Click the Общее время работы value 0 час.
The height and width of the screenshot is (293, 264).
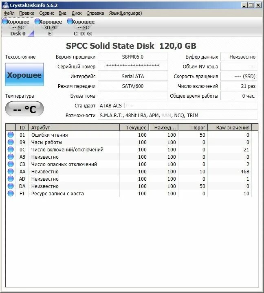(239, 96)
